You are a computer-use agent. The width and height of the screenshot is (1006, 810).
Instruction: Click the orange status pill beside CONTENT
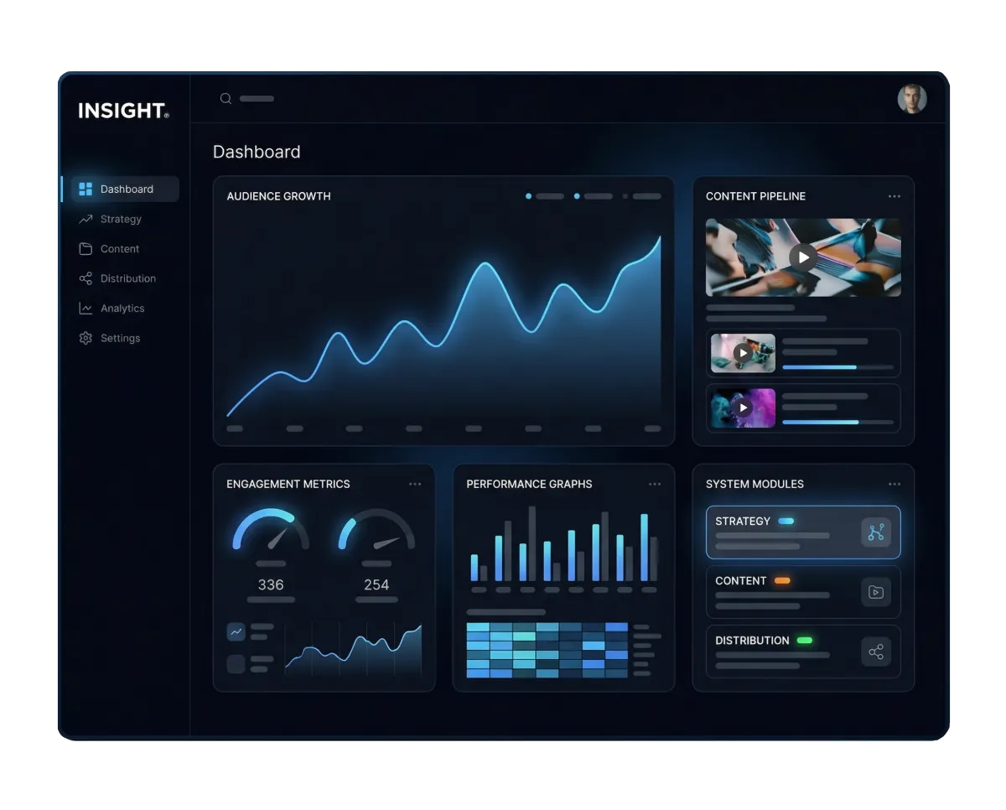[x=782, y=580]
